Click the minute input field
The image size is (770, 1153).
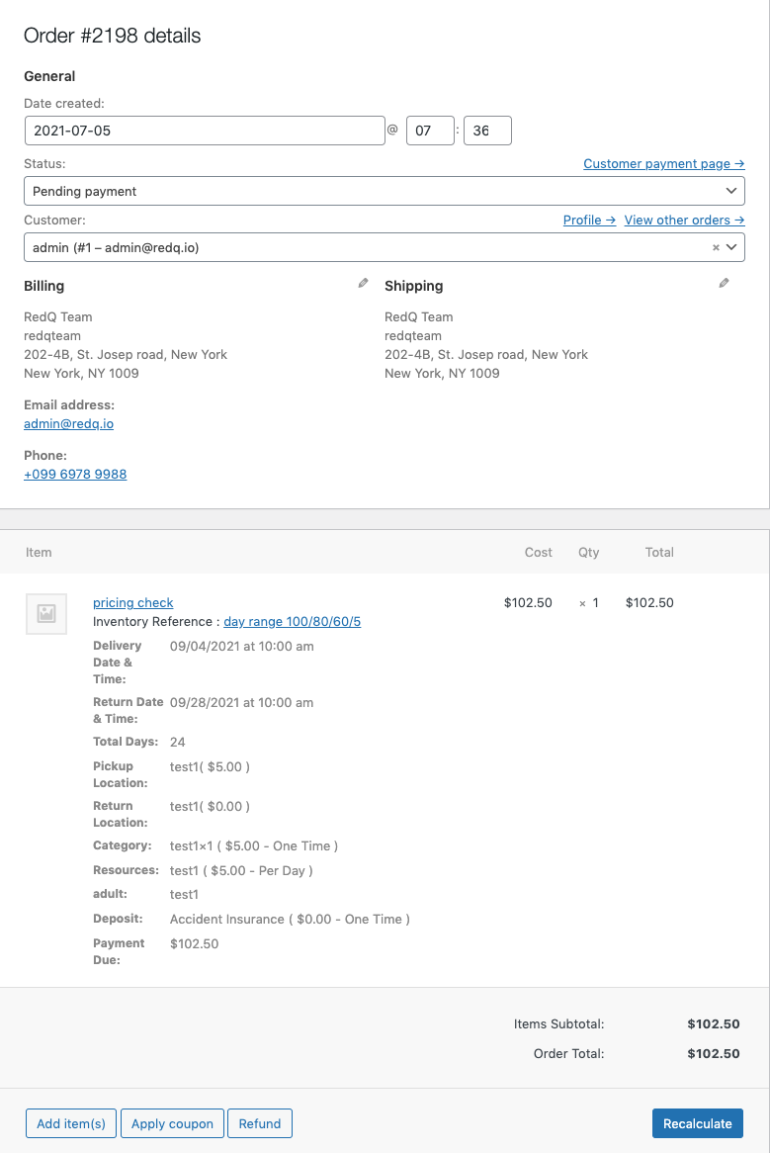click(487, 131)
